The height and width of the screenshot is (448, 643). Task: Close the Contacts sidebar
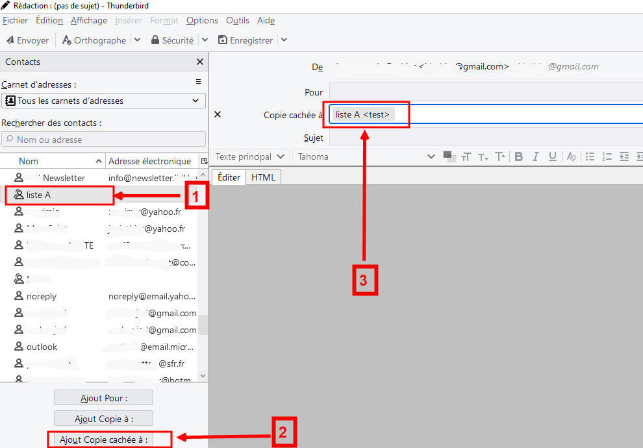(x=199, y=62)
